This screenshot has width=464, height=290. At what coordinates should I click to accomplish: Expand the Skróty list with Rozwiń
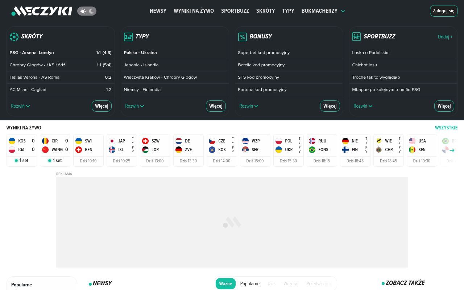pyautogui.click(x=20, y=106)
